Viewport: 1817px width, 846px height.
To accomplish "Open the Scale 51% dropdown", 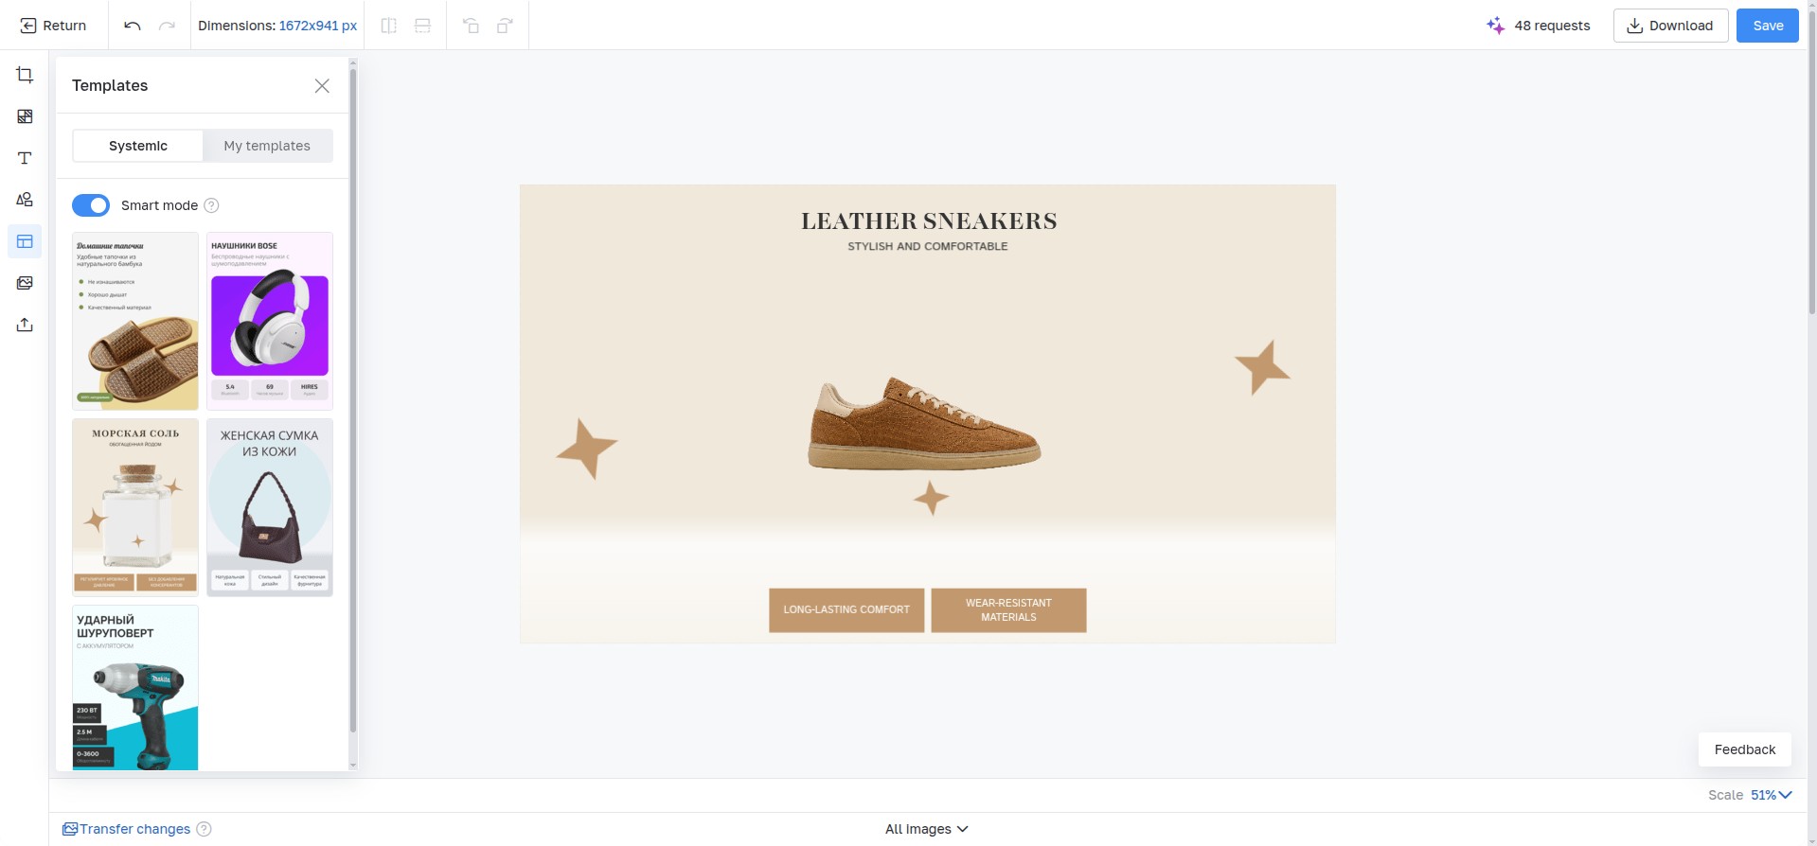I will tap(1771, 795).
